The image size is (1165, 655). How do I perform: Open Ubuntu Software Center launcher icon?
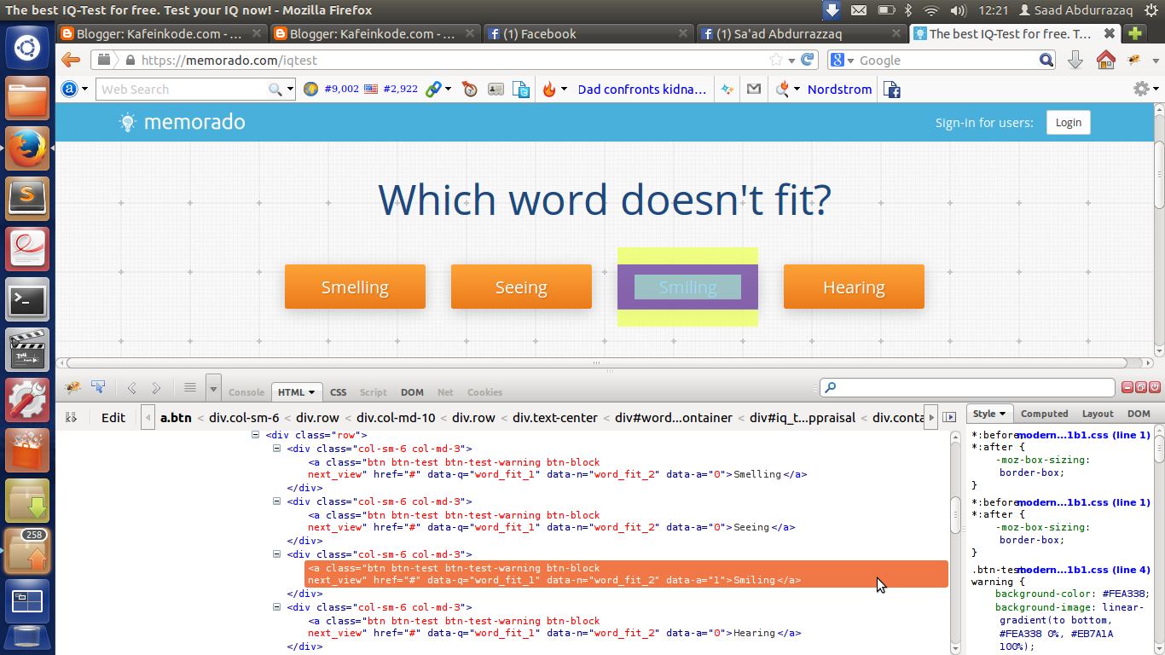point(27,449)
